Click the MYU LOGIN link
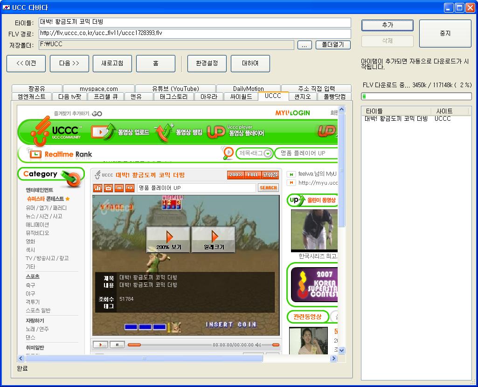The height and width of the screenshot is (387, 478). [x=292, y=113]
